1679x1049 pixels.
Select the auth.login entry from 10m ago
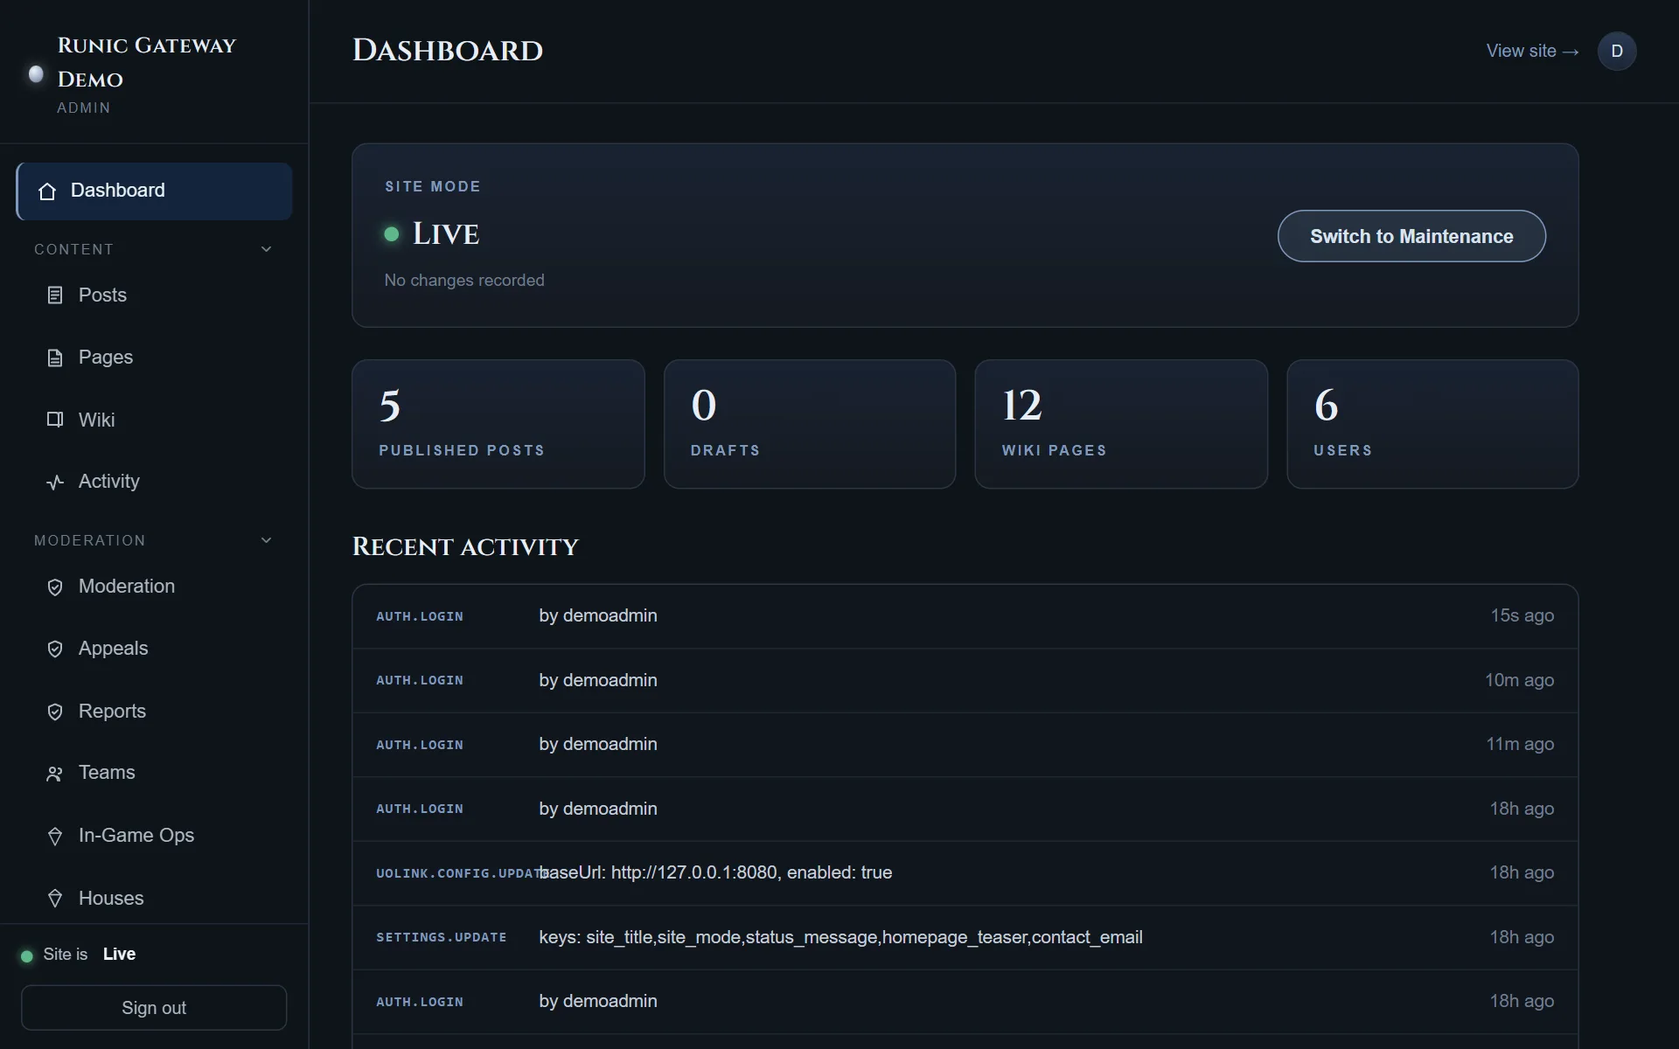pos(965,680)
